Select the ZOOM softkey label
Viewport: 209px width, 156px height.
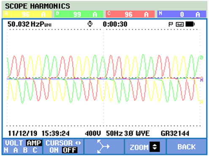[x=139, y=148]
